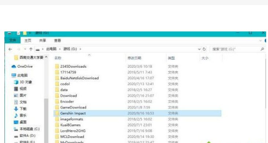Viewport: 268px width, 143px height.
Task: Select 此电脑 in the address bar
Action: (x=51, y=49)
